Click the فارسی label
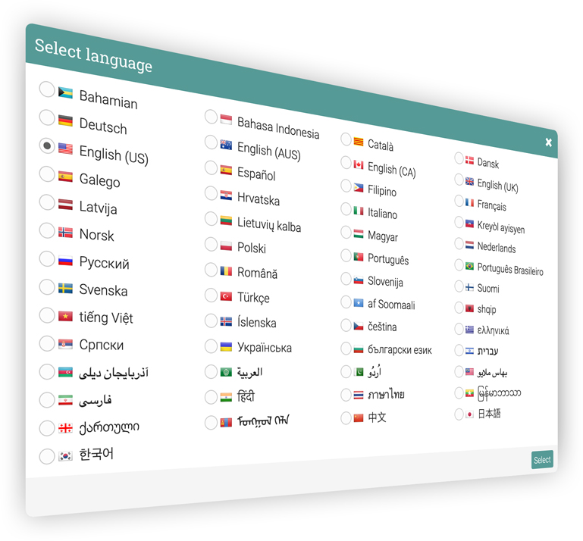This screenshot has width=583, height=541. [x=96, y=400]
